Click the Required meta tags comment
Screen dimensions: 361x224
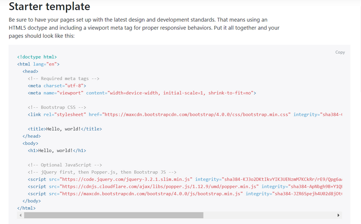pyautogui.click(x=63, y=79)
